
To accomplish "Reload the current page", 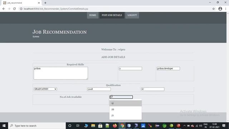I will (x=14, y=9).
